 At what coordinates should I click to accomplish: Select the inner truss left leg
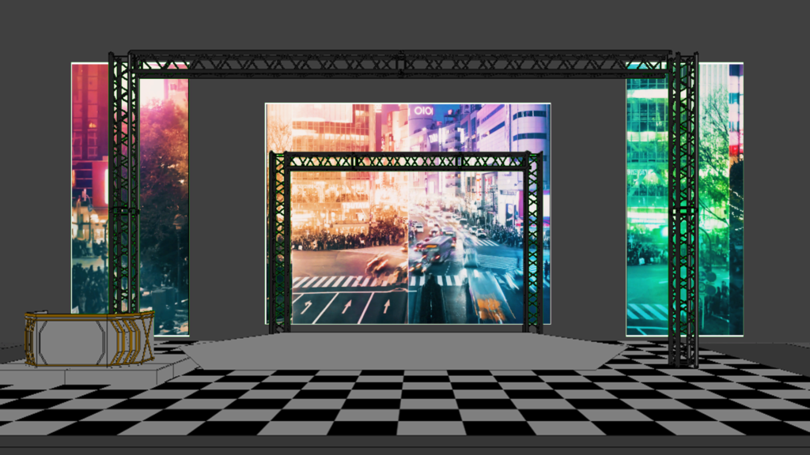tap(279, 245)
